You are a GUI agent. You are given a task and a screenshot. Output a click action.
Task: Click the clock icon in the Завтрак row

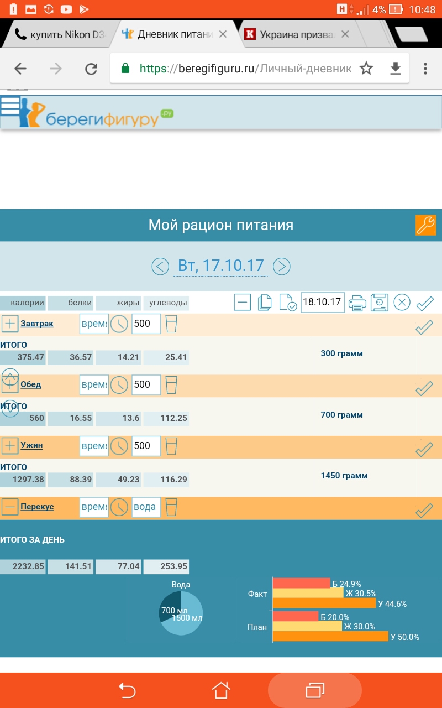[x=119, y=324]
